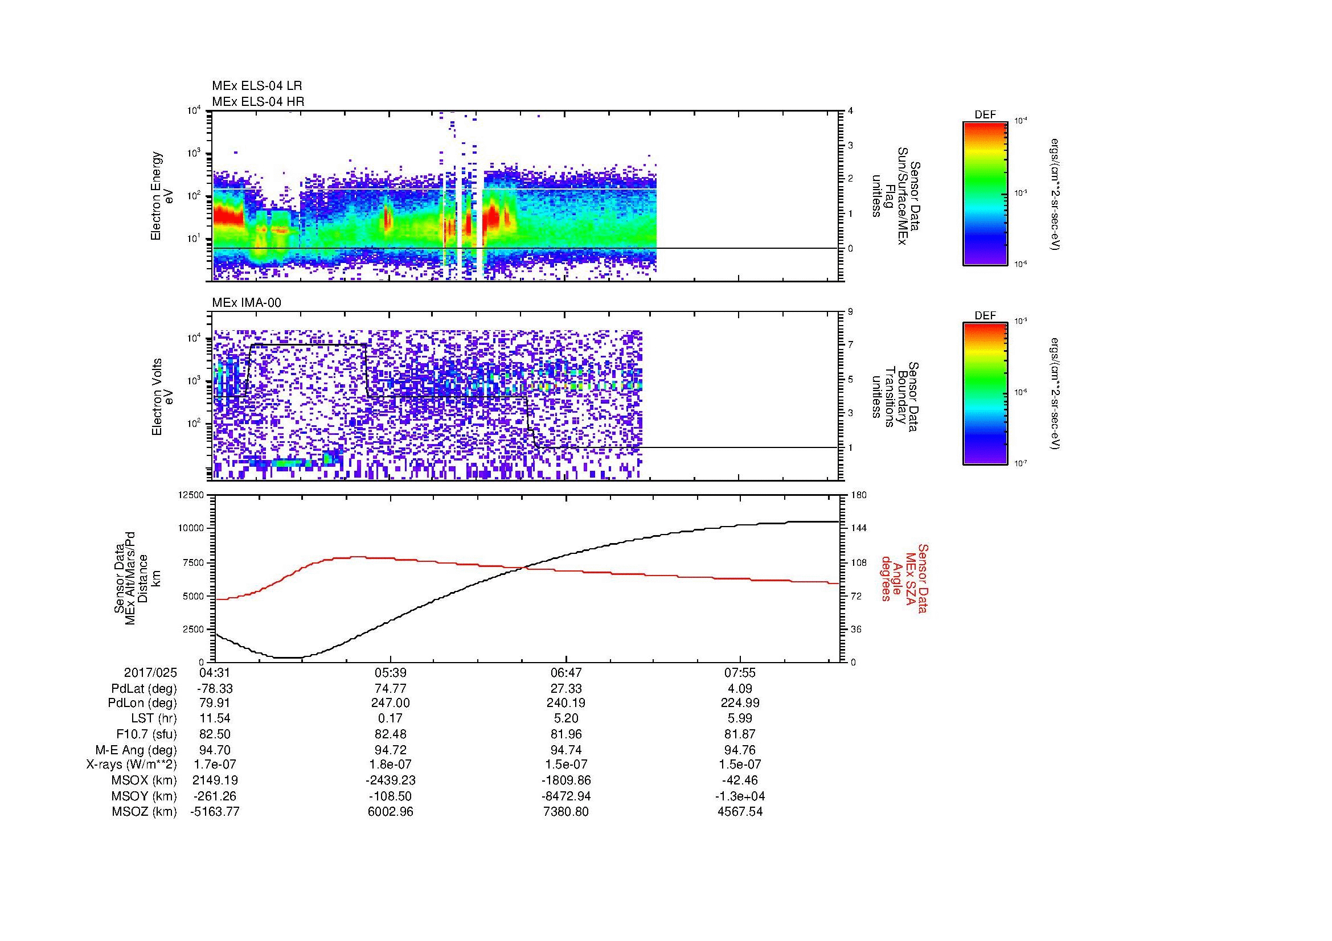
Task: Click the M-E Ang (deg) row label
Action: (136, 750)
